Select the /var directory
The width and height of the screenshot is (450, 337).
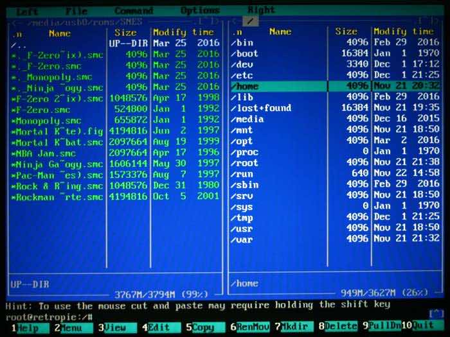[335, 238]
